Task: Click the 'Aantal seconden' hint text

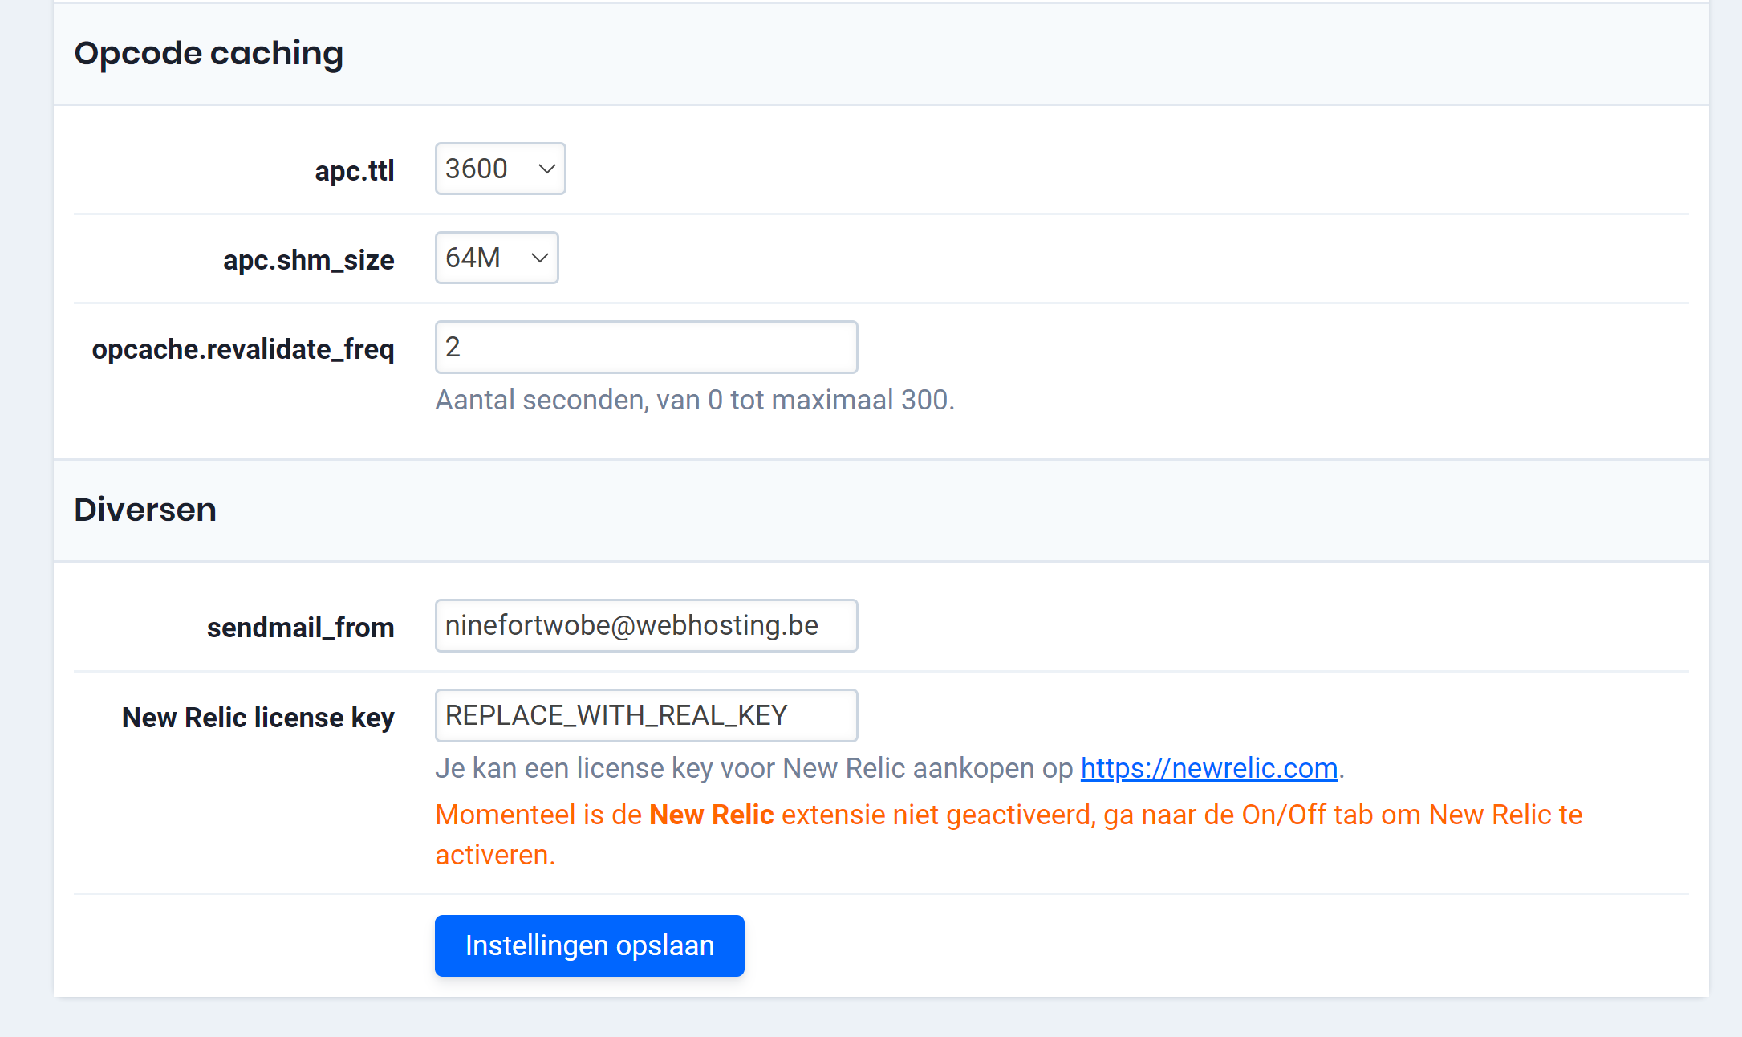Action: coord(694,400)
